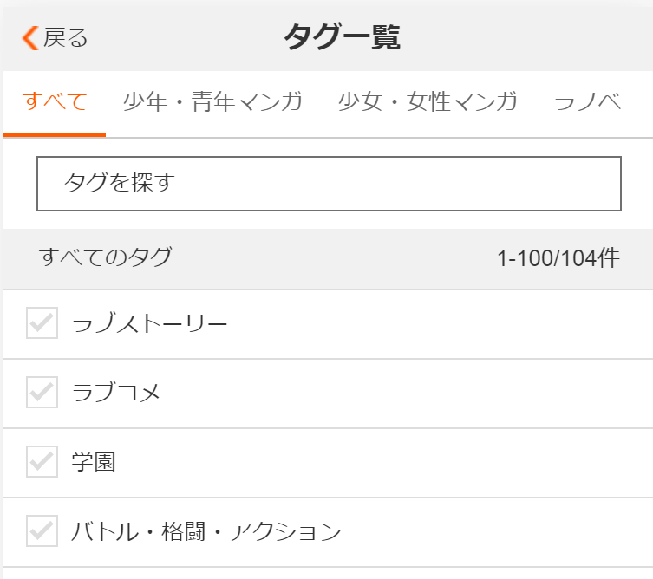The image size is (653, 579).
Task: Toggle the ラブストーリー checkbox
Action: pos(42,323)
